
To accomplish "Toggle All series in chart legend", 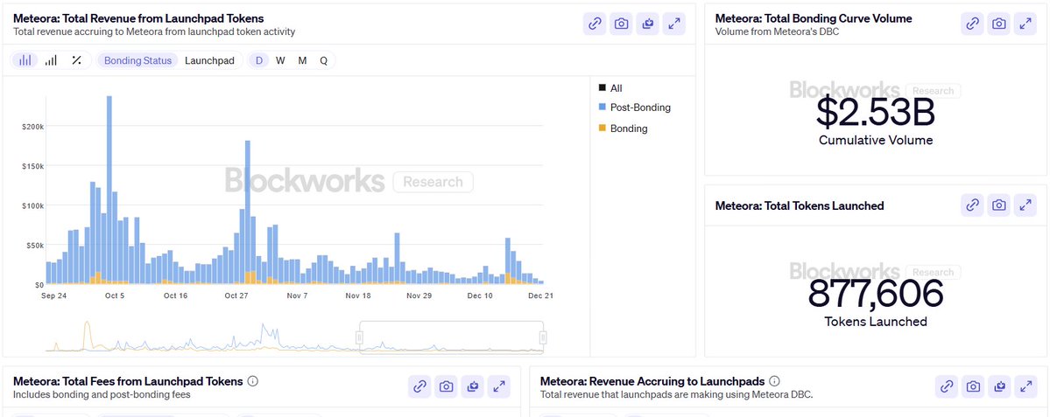I will [610, 88].
